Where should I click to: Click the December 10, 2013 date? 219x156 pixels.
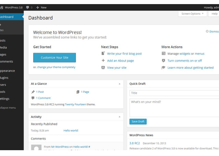click(x=154, y=143)
